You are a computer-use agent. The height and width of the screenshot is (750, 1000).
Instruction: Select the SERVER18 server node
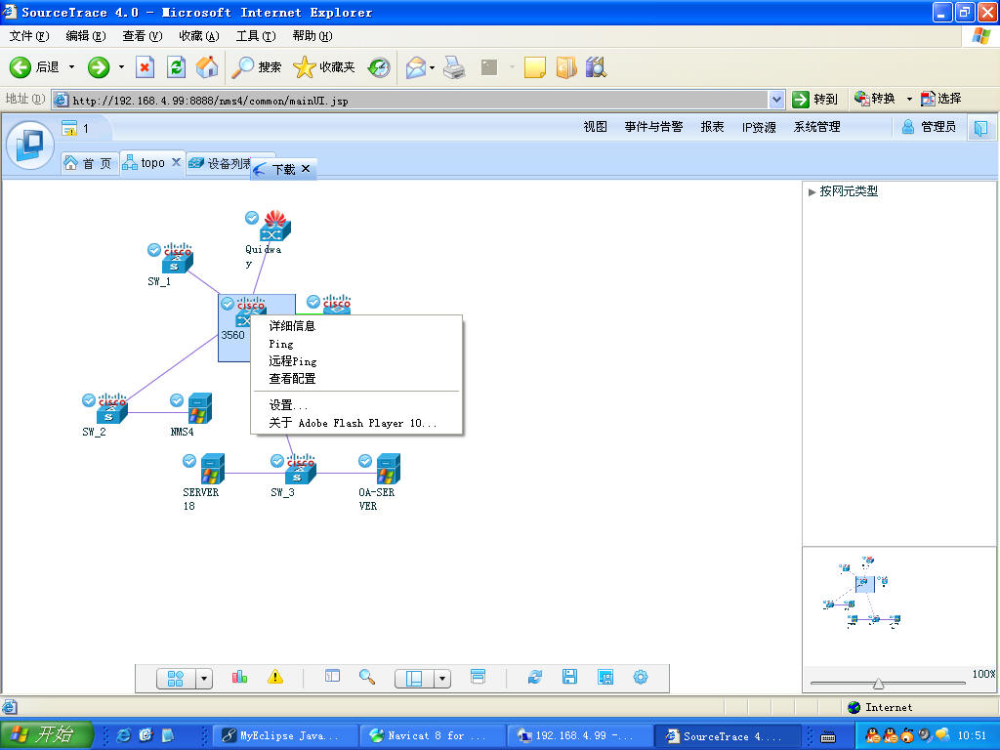pyautogui.click(x=212, y=469)
